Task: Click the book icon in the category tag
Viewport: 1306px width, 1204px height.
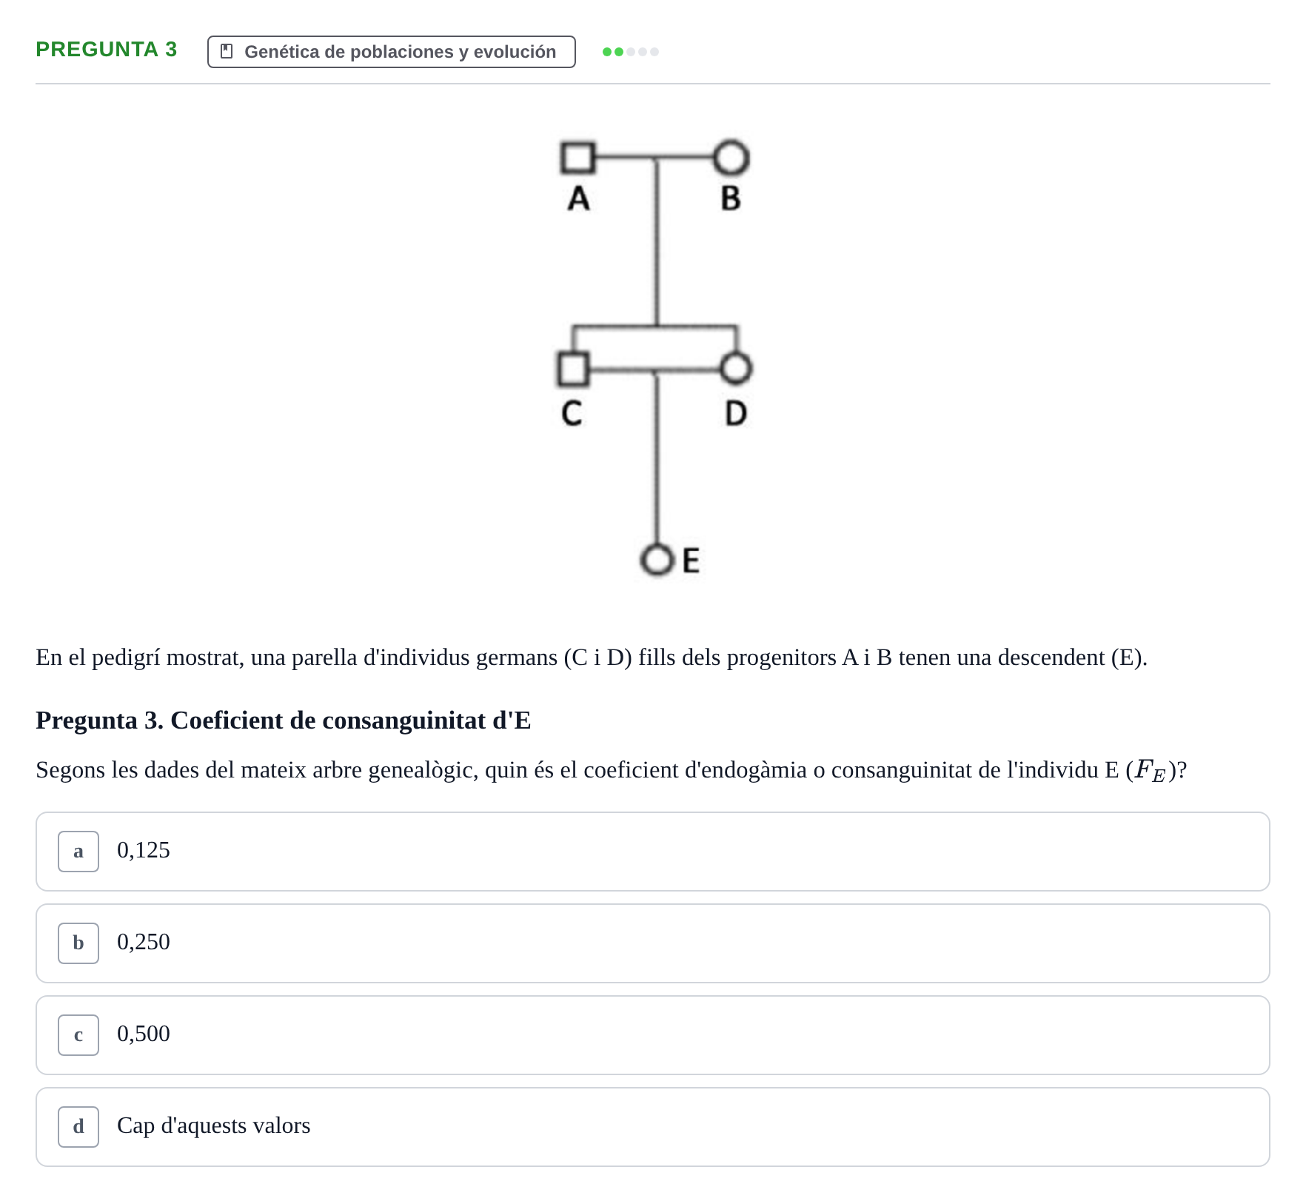Action: pyautogui.click(x=227, y=52)
